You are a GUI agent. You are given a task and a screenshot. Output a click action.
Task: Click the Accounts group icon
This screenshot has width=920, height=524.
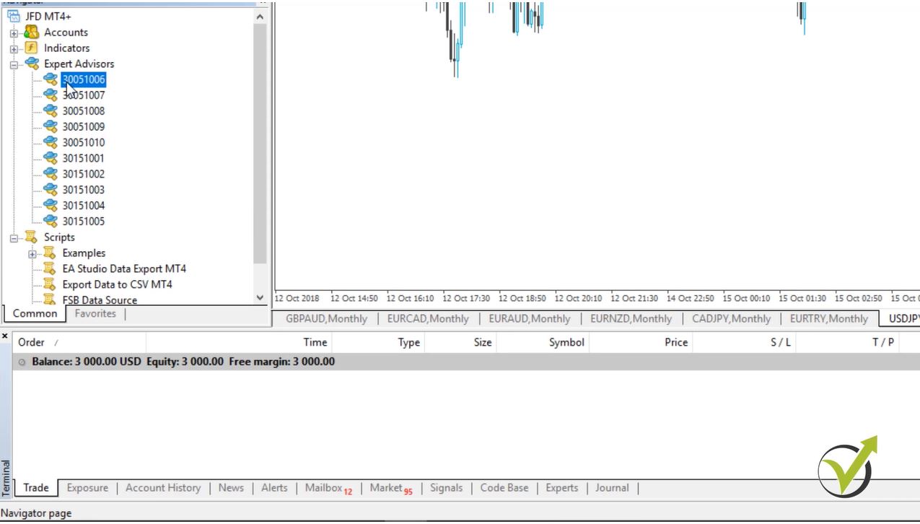tap(30, 32)
